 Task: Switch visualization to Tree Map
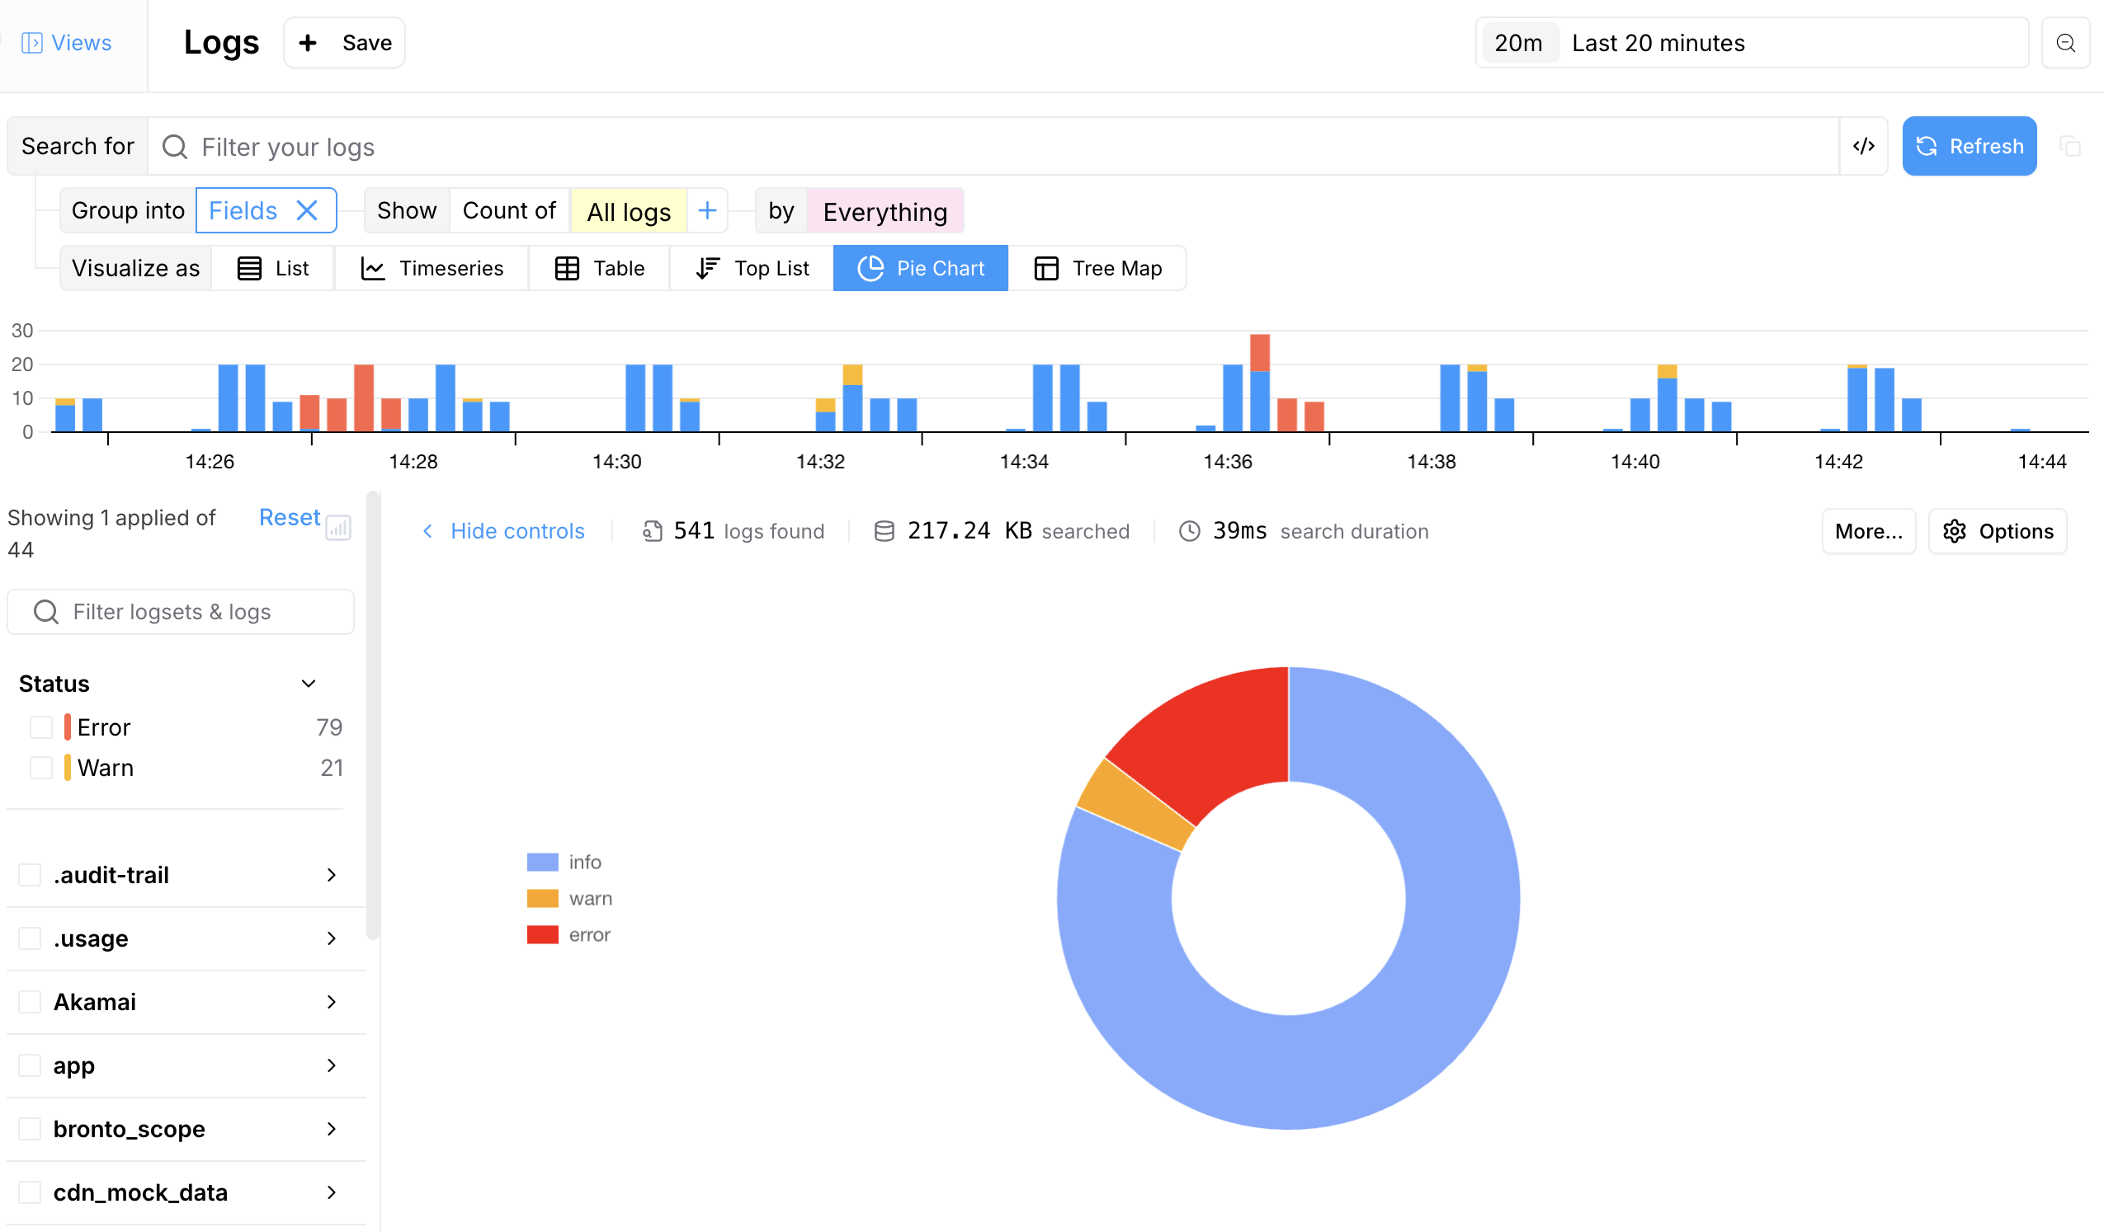pos(1097,268)
